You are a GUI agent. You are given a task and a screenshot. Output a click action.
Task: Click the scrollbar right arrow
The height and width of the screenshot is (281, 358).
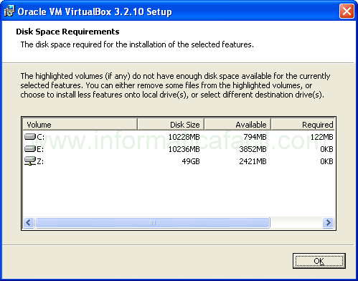(x=328, y=223)
